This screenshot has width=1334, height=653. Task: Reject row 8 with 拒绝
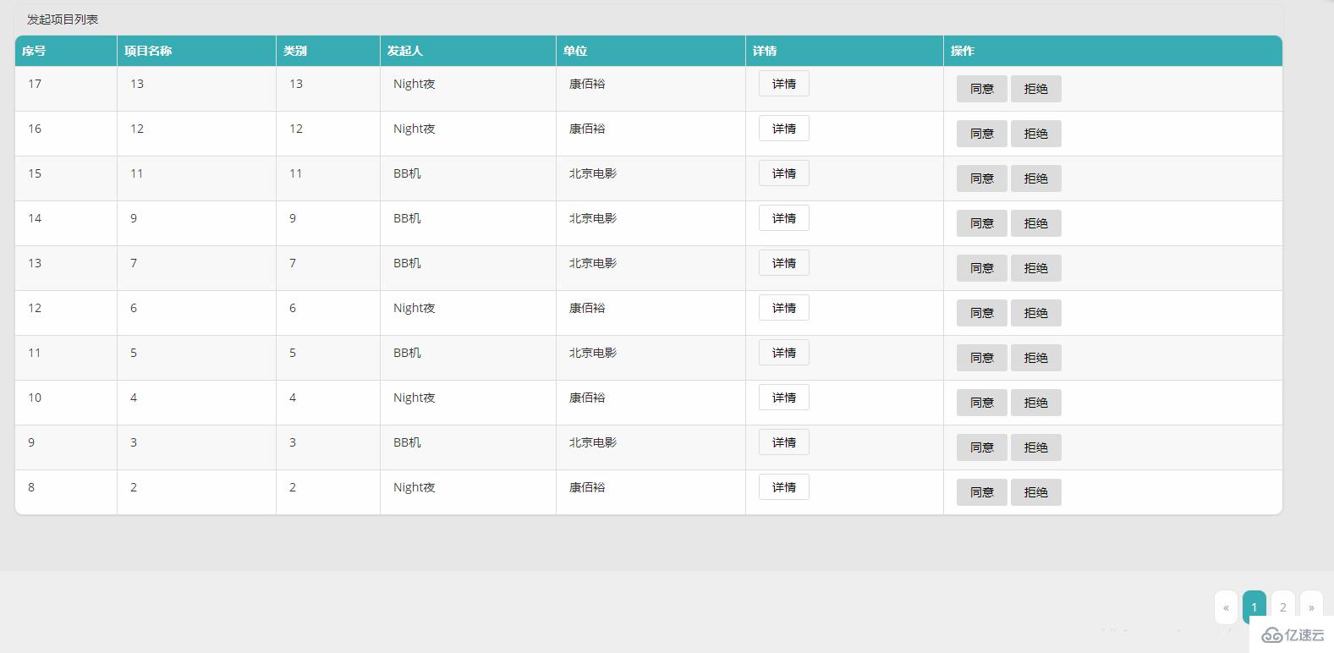pos(1035,492)
